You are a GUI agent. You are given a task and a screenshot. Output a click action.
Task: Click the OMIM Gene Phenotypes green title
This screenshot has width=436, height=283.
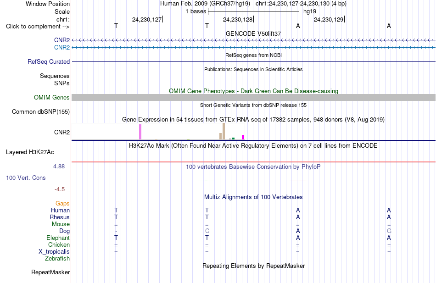pyautogui.click(x=253, y=91)
